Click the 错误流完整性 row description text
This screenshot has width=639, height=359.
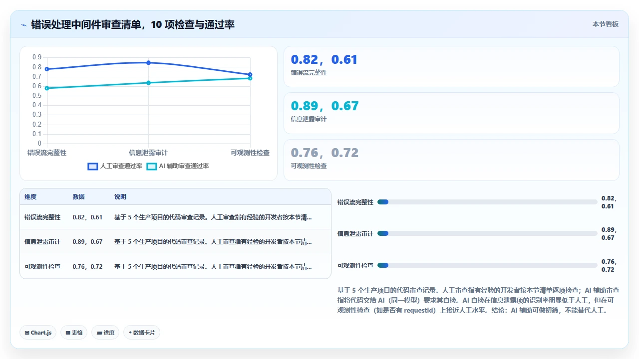[x=213, y=217]
